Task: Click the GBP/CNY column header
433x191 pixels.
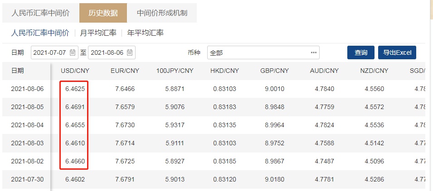Action: (x=274, y=71)
